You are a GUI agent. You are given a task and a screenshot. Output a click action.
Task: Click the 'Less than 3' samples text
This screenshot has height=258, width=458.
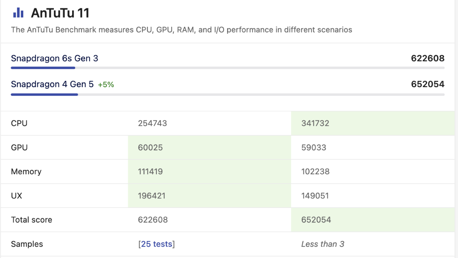[323, 244]
